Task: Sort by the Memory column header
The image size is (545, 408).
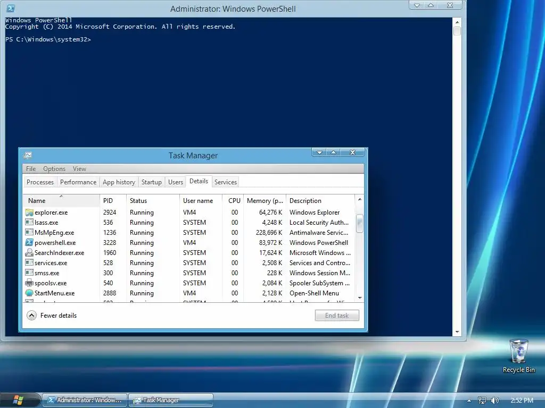Action: 265,200
